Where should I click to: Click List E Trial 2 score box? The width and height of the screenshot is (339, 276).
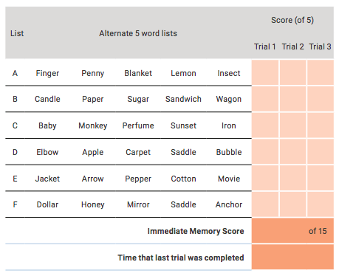click(x=293, y=178)
